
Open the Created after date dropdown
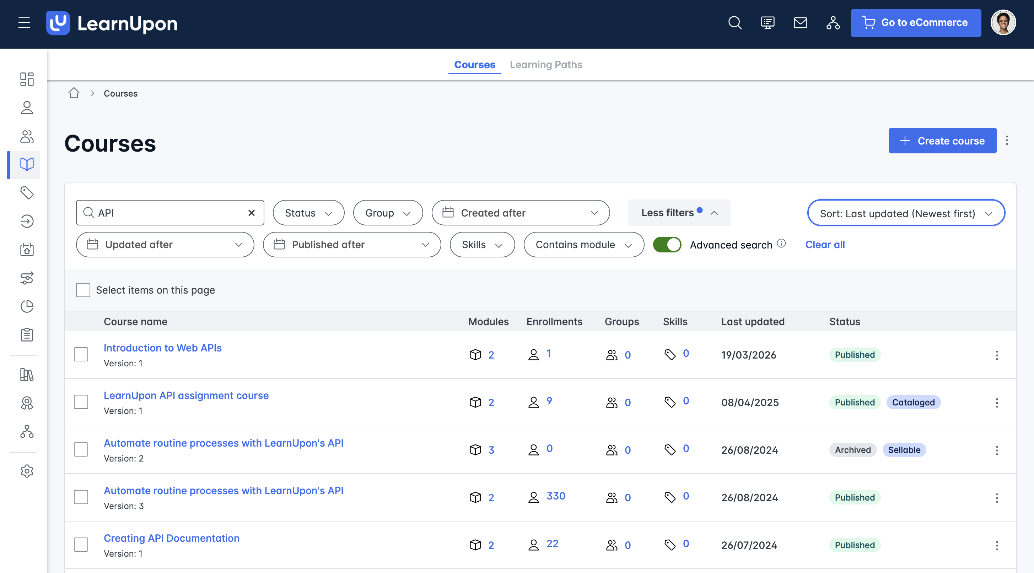tap(521, 213)
